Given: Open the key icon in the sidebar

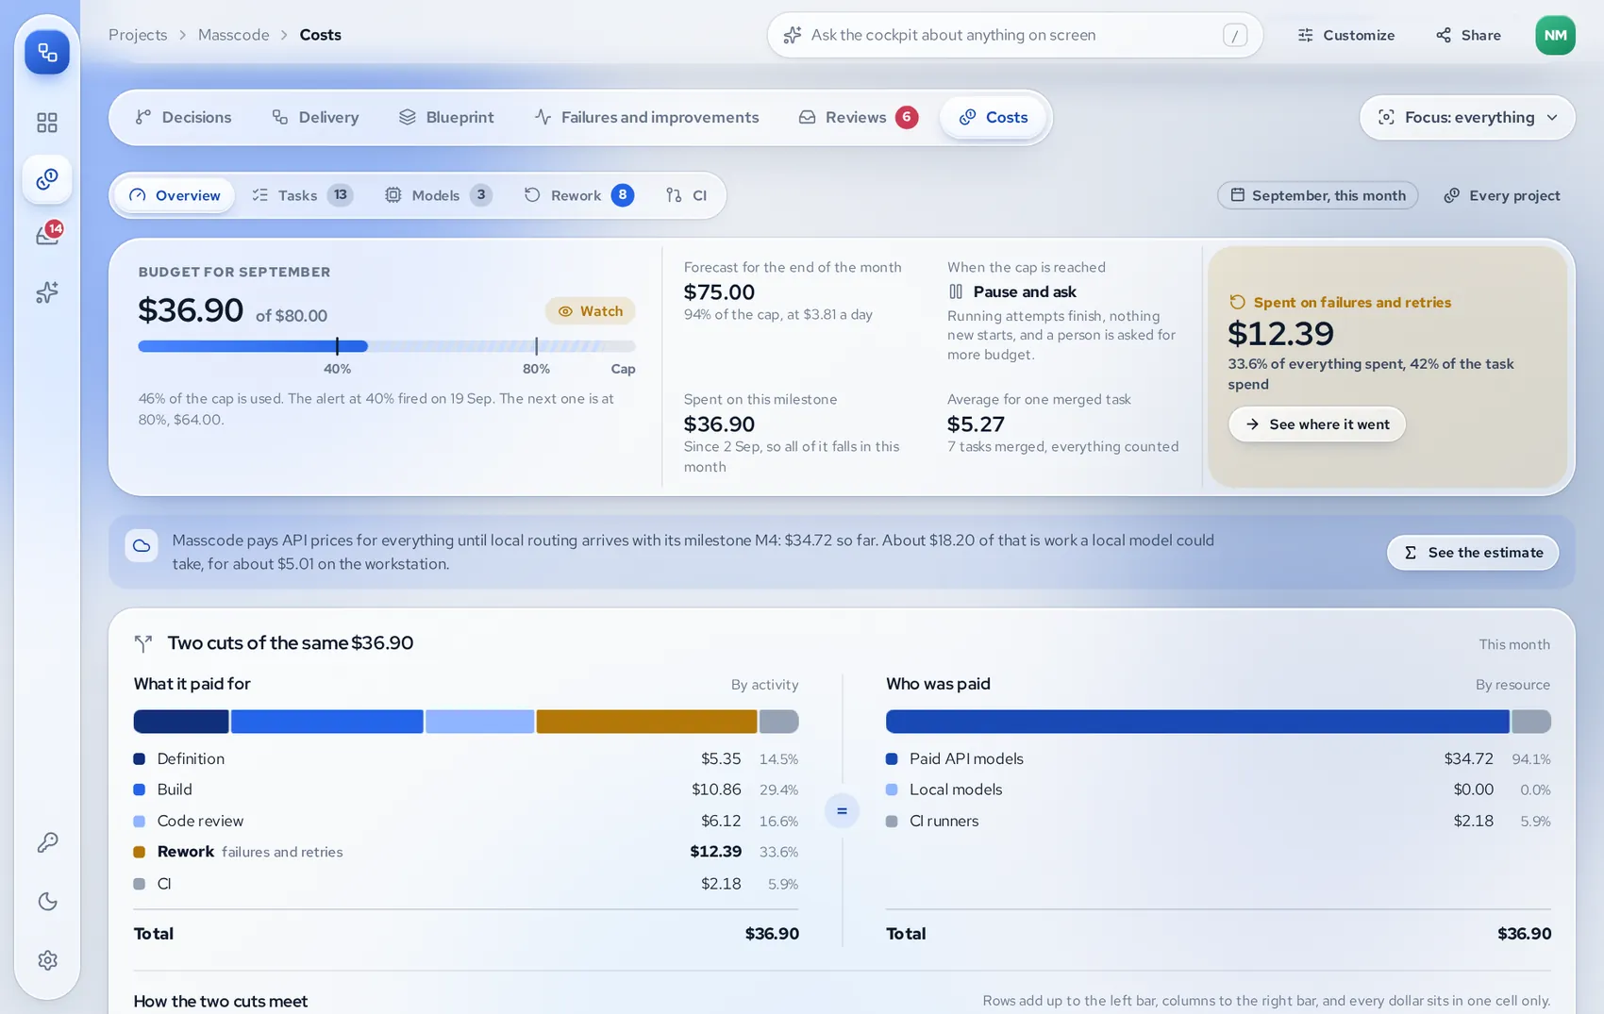Looking at the screenshot, I should tap(47, 842).
